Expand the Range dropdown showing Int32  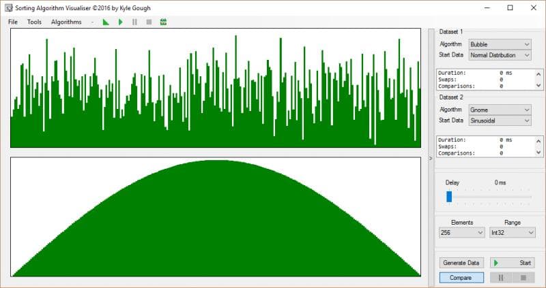pos(512,233)
